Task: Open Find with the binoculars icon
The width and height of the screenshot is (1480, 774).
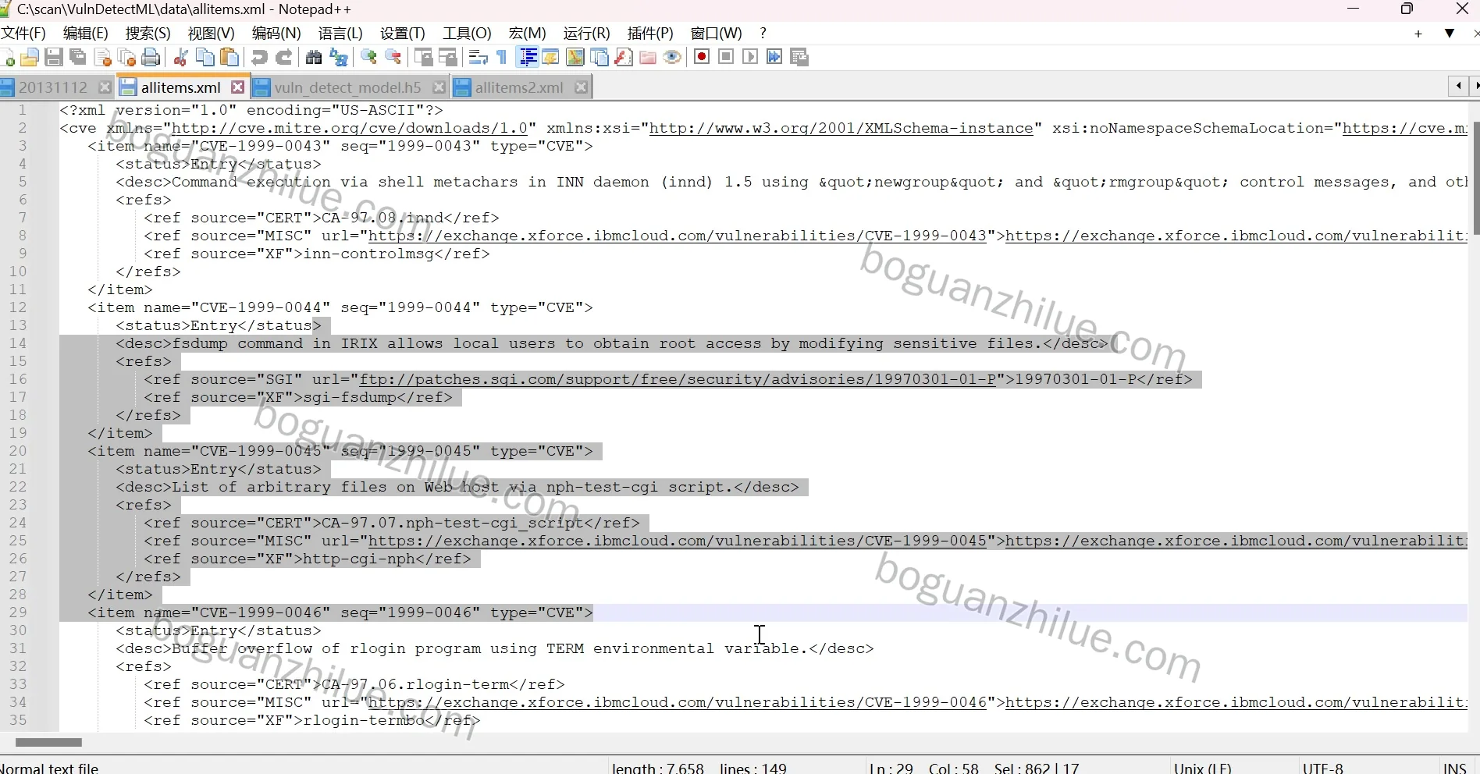Action: click(314, 57)
